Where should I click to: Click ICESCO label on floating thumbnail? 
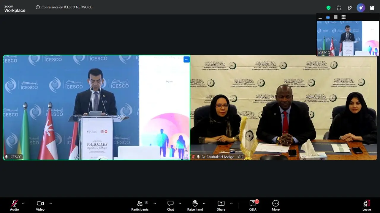(x=324, y=53)
